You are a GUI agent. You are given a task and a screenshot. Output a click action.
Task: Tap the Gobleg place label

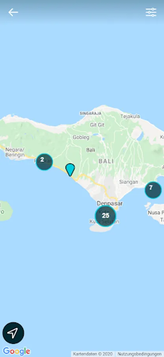click(81, 137)
